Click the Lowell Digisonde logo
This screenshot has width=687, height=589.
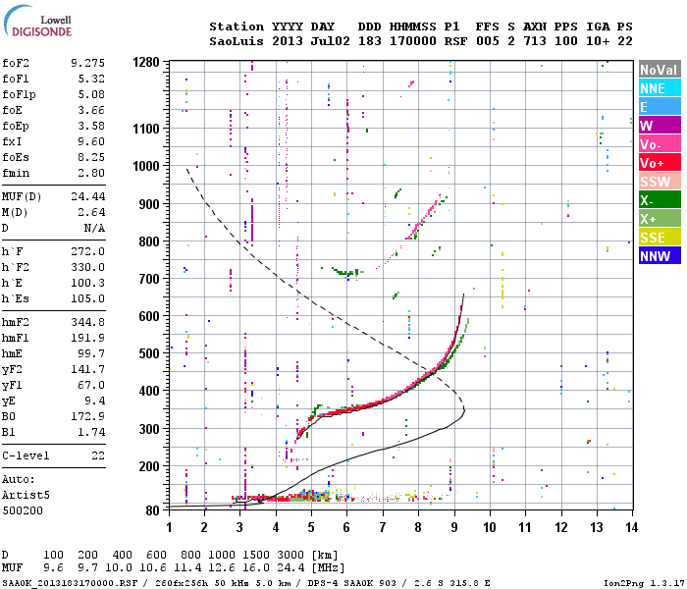tap(37, 22)
